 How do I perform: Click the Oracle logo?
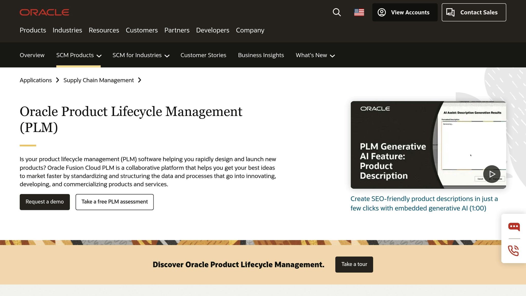44,12
